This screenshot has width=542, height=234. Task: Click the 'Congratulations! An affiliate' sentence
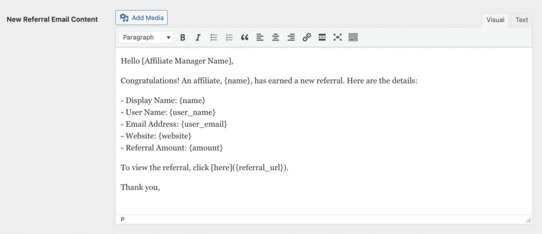tap(269, 81)
